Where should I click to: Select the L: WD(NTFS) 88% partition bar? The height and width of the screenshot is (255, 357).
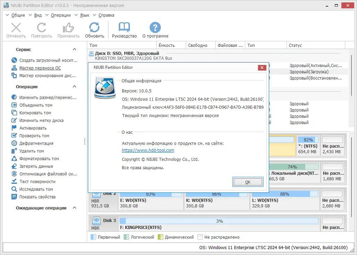pyautogui.click(x=285, y=194)
